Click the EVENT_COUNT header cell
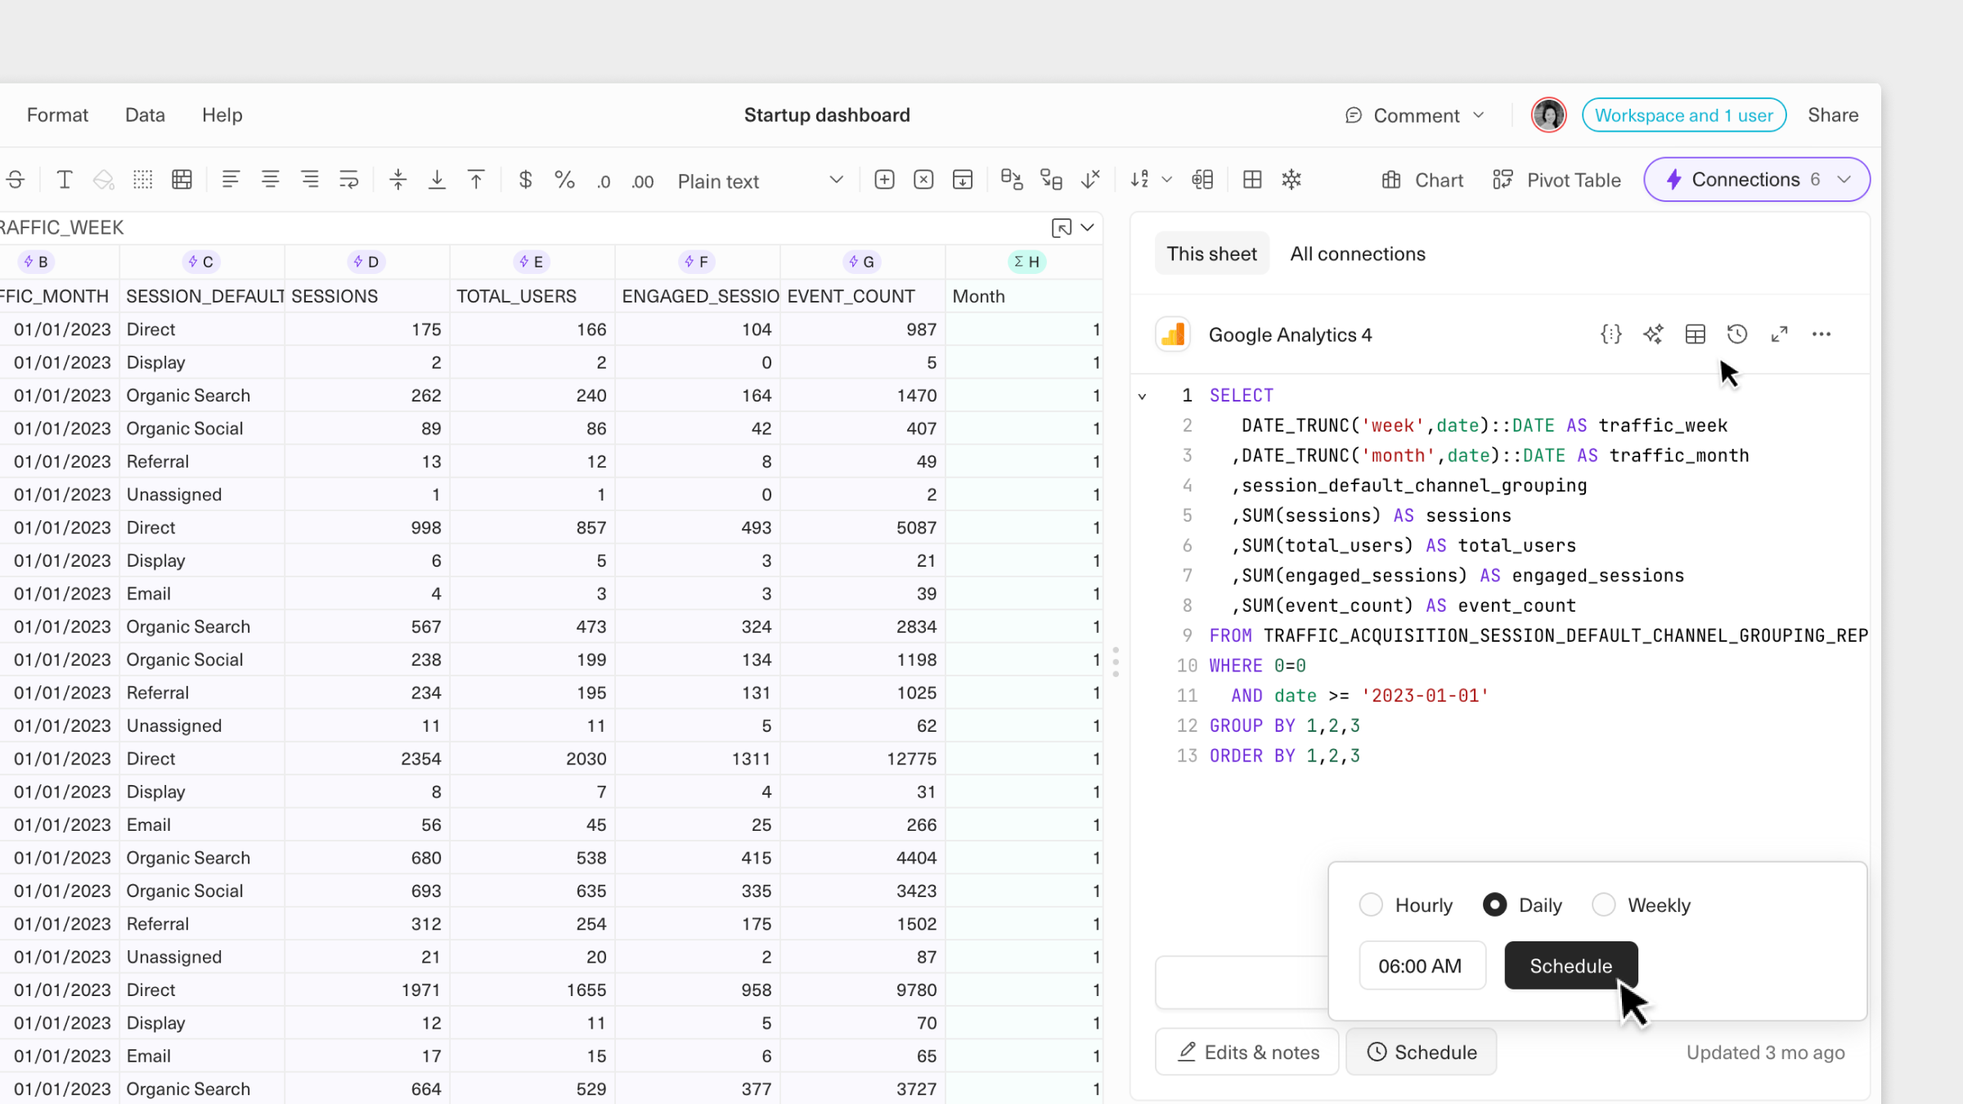Image resolution: width=1963 pixels, height=1104 pixels. [x=863, y=296]
